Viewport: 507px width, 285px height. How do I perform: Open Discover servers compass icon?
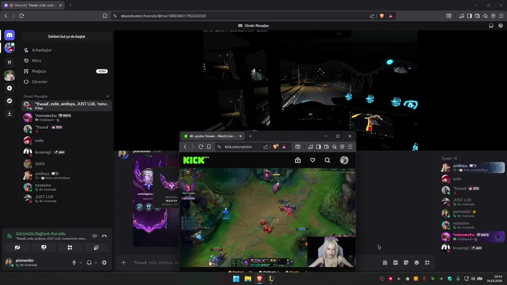[10, 101]
